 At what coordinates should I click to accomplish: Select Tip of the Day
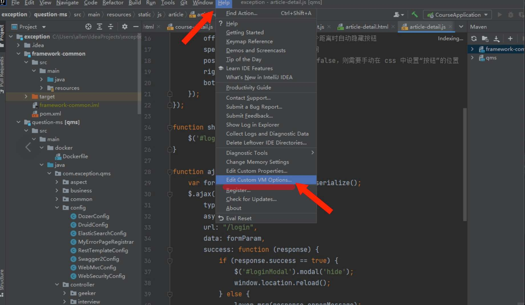[x=266, y=59]
